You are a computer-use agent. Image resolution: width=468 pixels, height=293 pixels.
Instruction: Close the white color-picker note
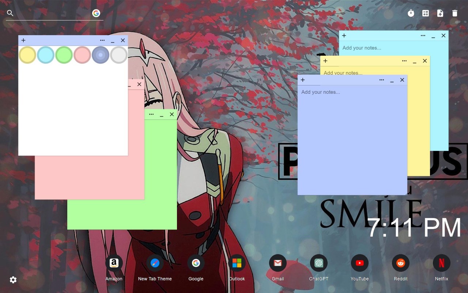click(123, 40)
